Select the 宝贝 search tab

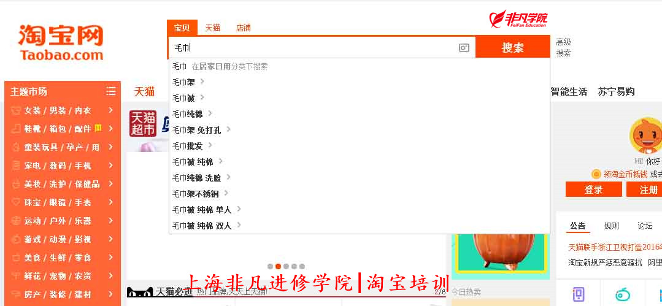pos(182,28)
